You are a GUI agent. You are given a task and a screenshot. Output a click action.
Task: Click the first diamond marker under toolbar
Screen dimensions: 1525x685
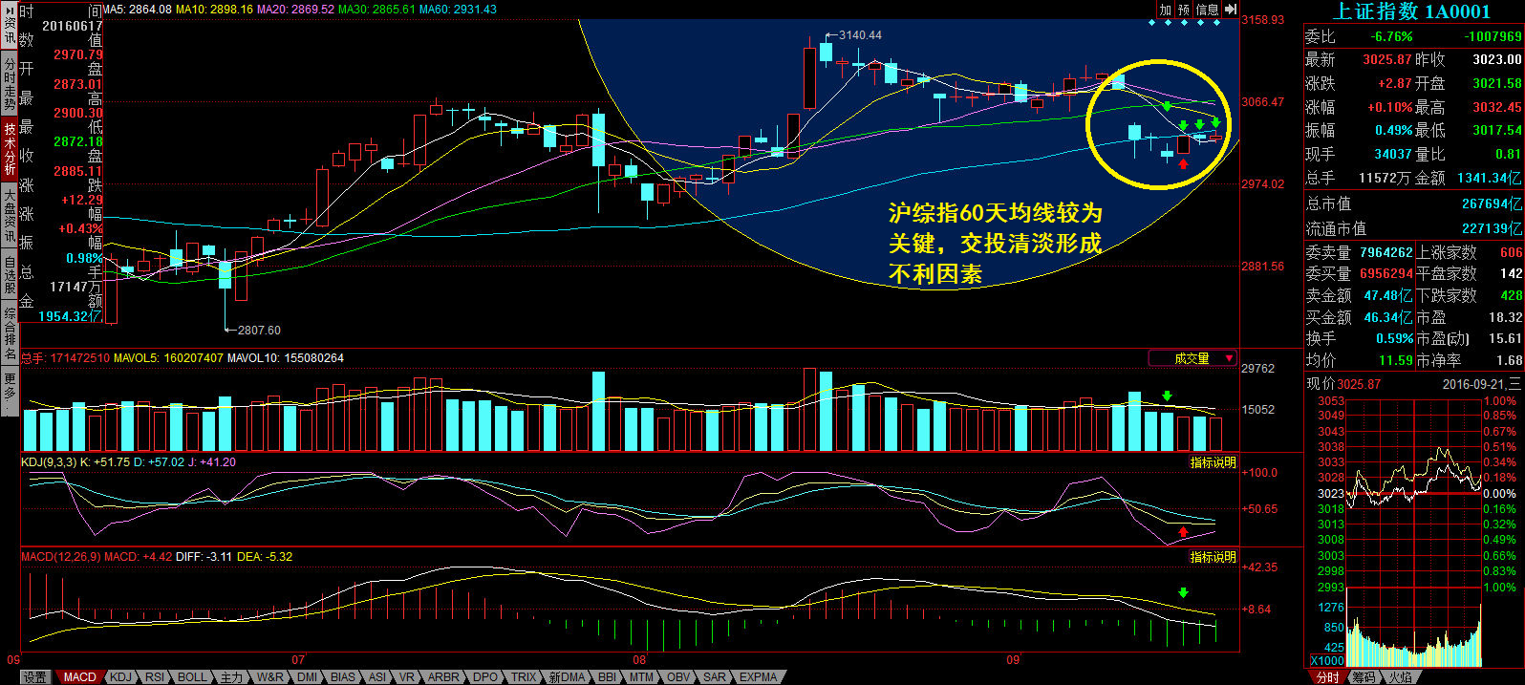click(1152, 23)
